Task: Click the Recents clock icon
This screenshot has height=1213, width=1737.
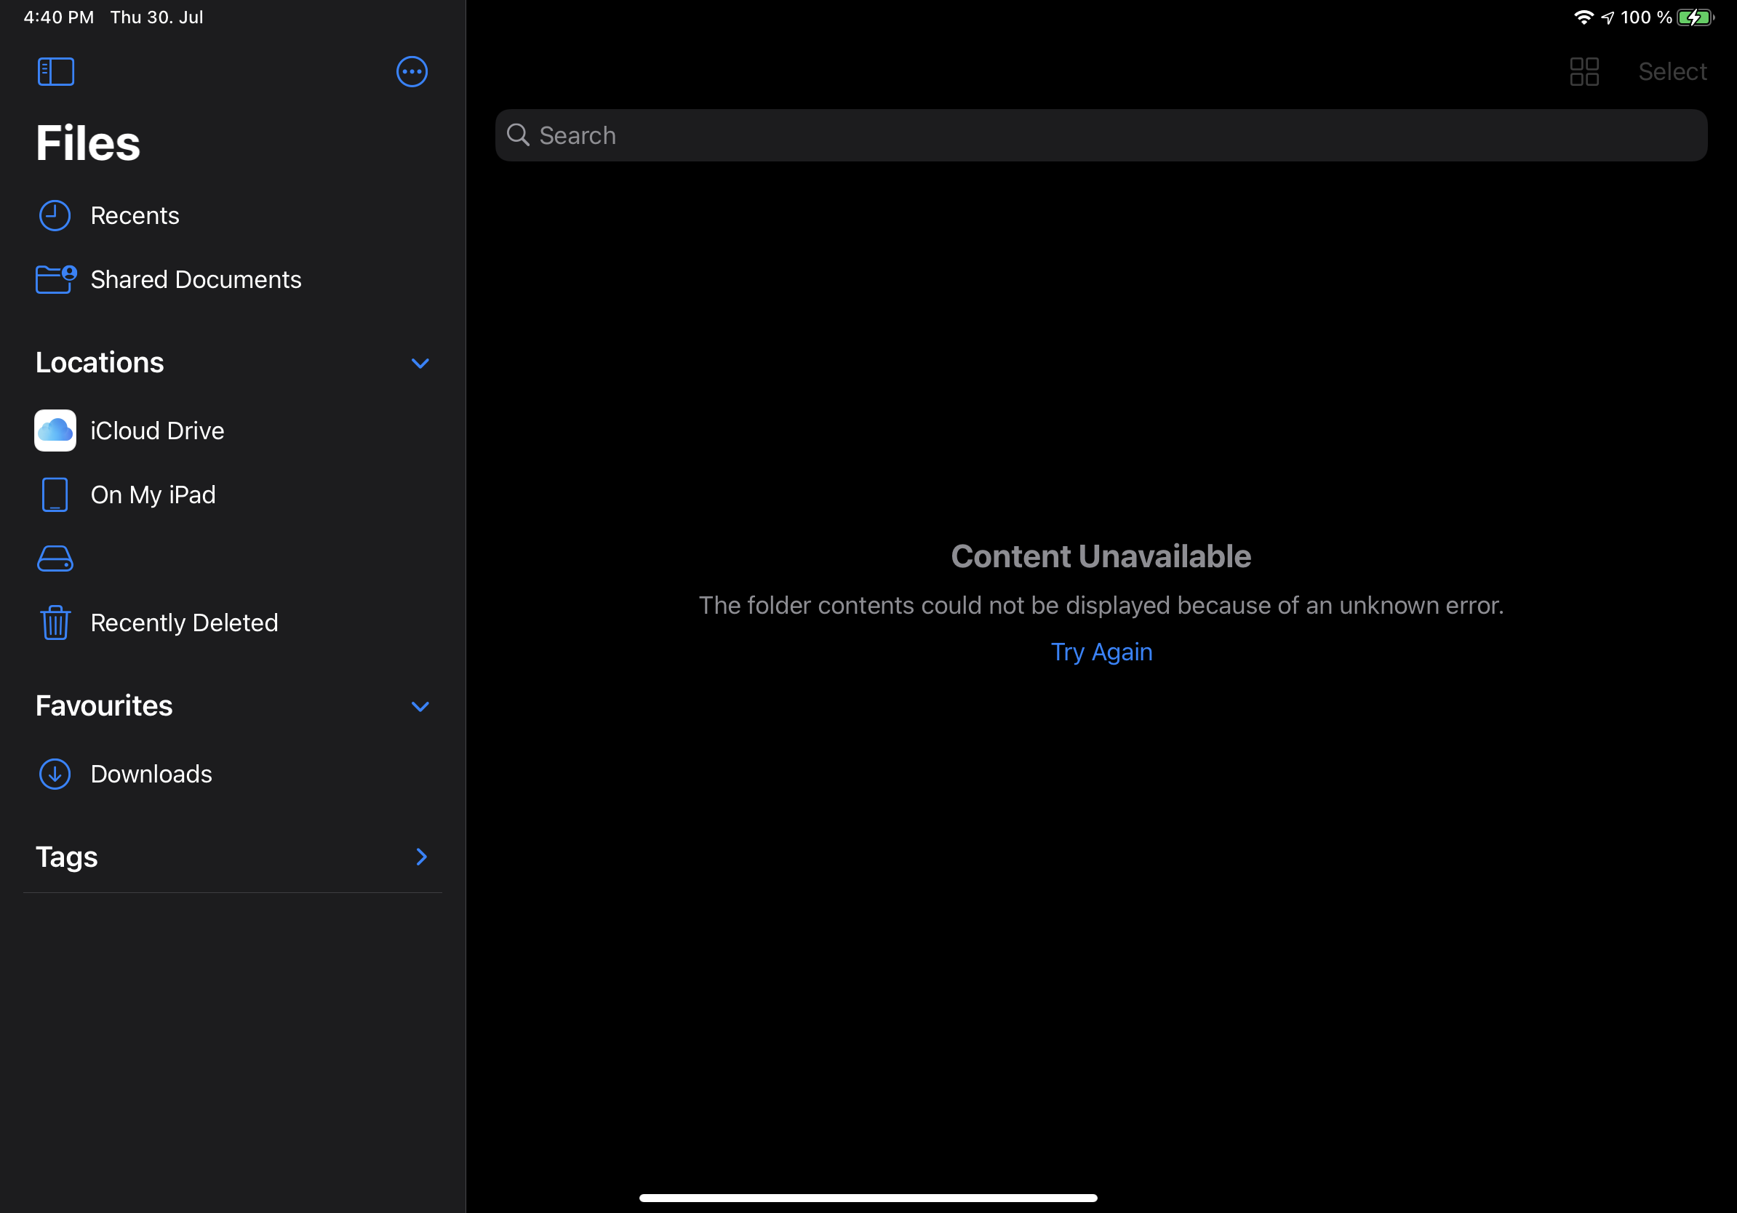Action: pyautogui.click(x=55, y=215)
